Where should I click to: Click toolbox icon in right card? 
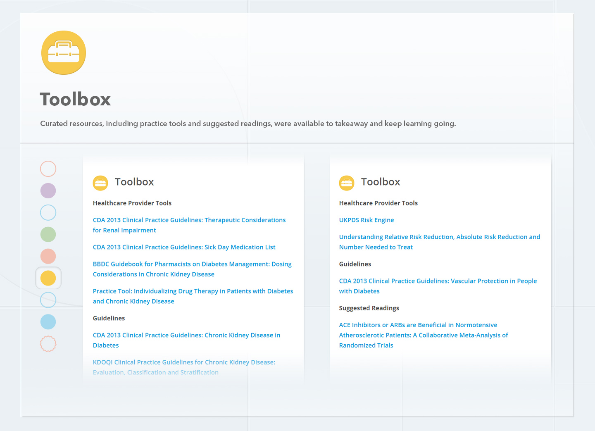347,183
